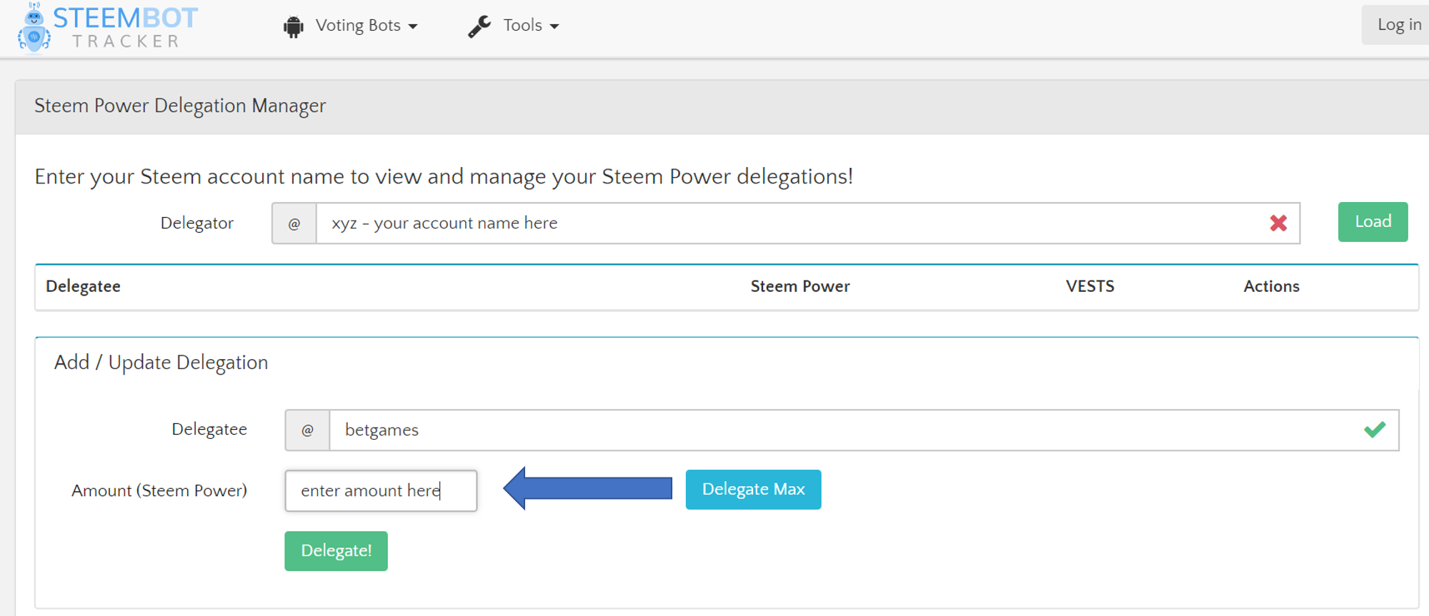This screenshot has width=1429, height=616.
Task: Click the Delegate Max button
Action: (753, 490)
